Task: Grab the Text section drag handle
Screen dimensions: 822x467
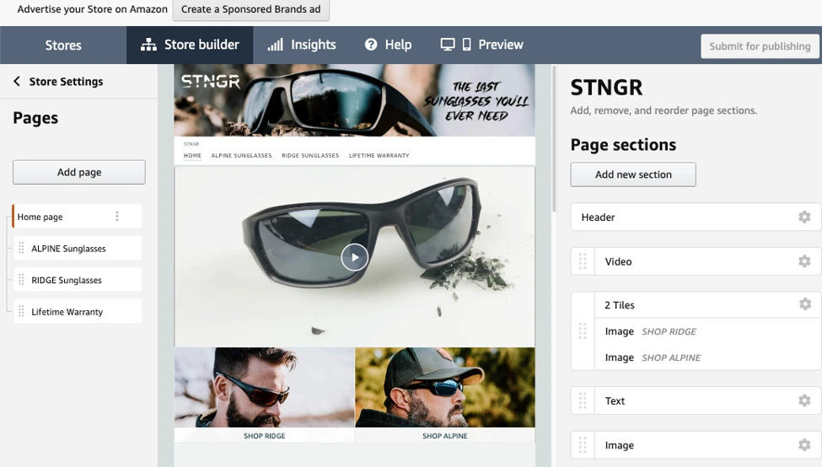Action: 583,400
